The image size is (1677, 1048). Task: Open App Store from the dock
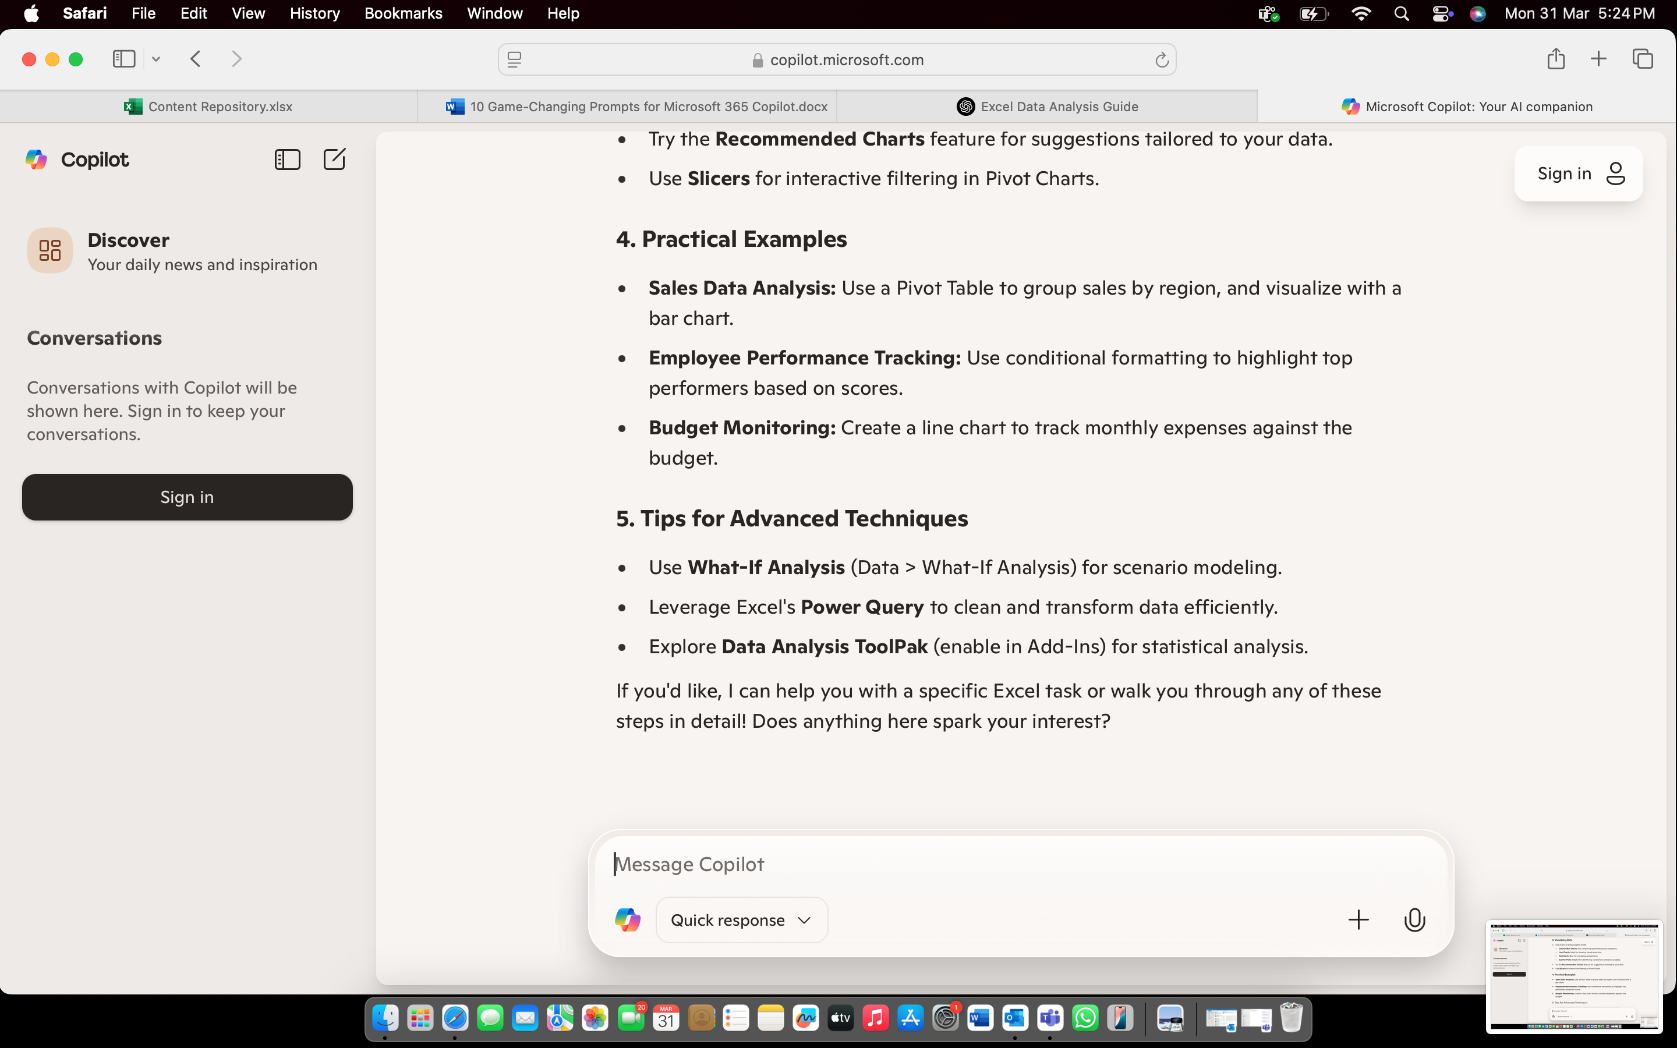[x=910, y=1018]
